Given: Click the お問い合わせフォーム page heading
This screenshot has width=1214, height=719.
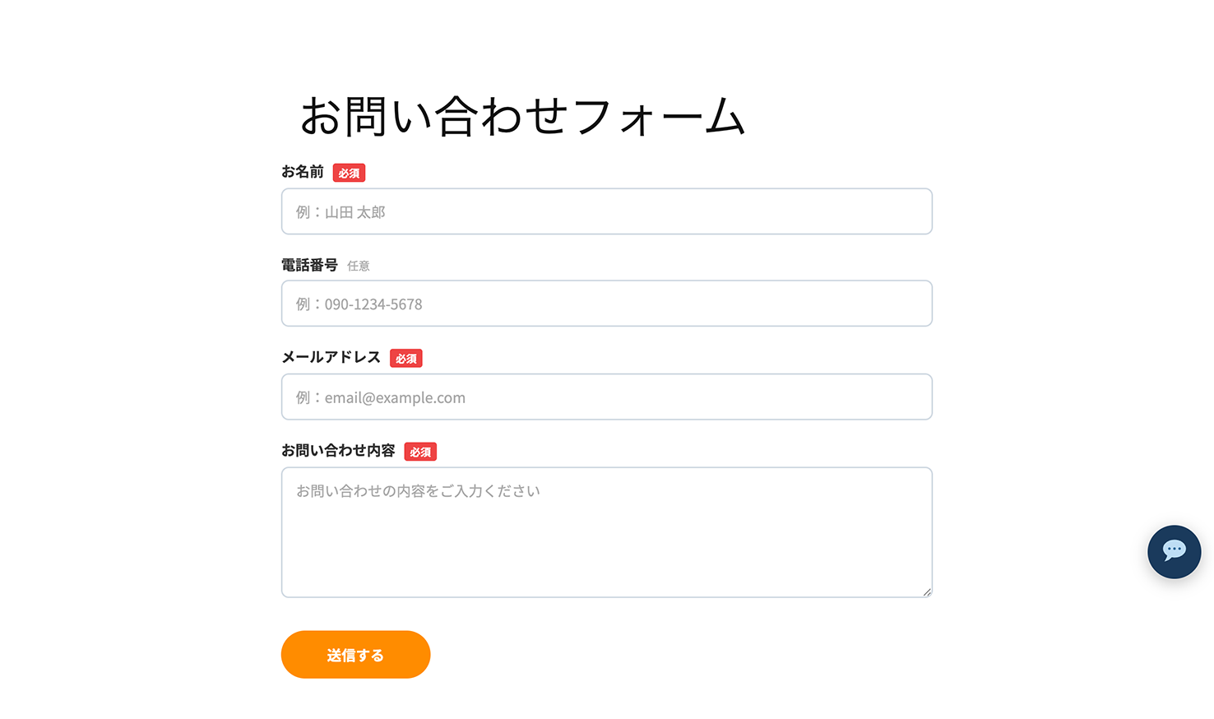Looking at the screenshot, I should pos(522,116).
